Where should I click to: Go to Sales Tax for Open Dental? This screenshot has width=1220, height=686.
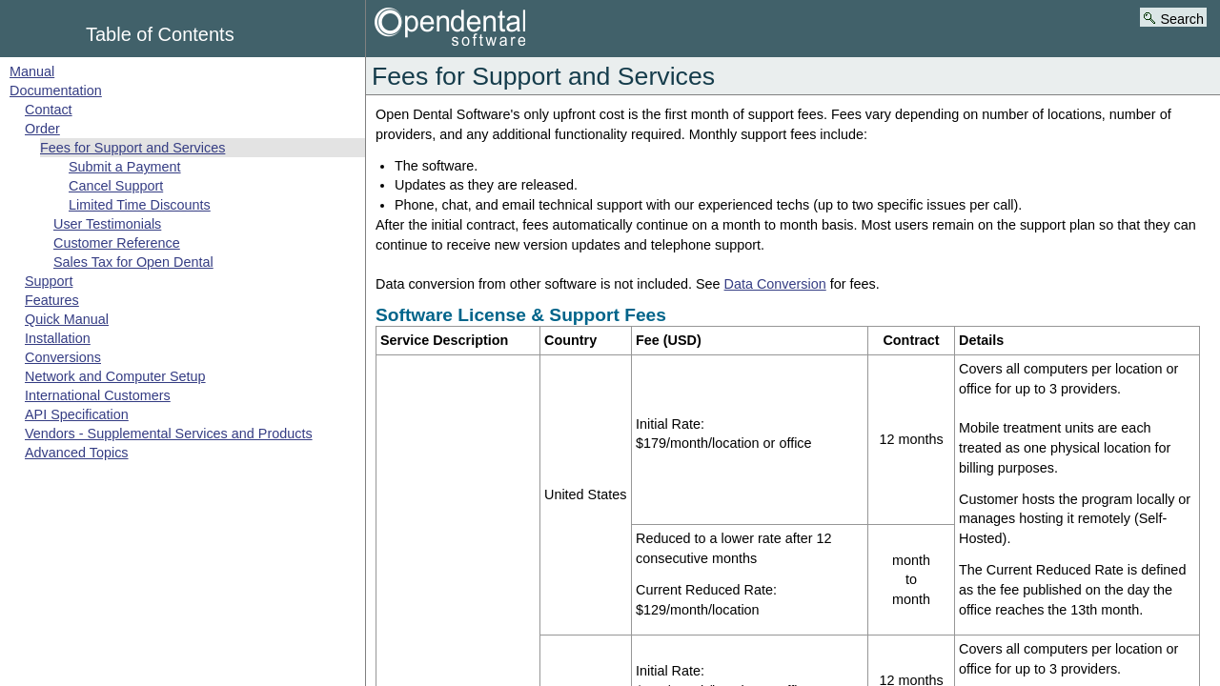pyautogui.click(x=132, y=262)
